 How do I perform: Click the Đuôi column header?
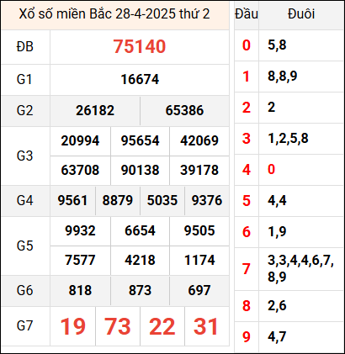301,14
